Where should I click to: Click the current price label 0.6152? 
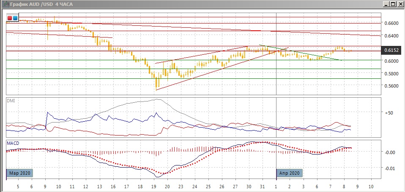pyautogui.click(x=391, y=51)
